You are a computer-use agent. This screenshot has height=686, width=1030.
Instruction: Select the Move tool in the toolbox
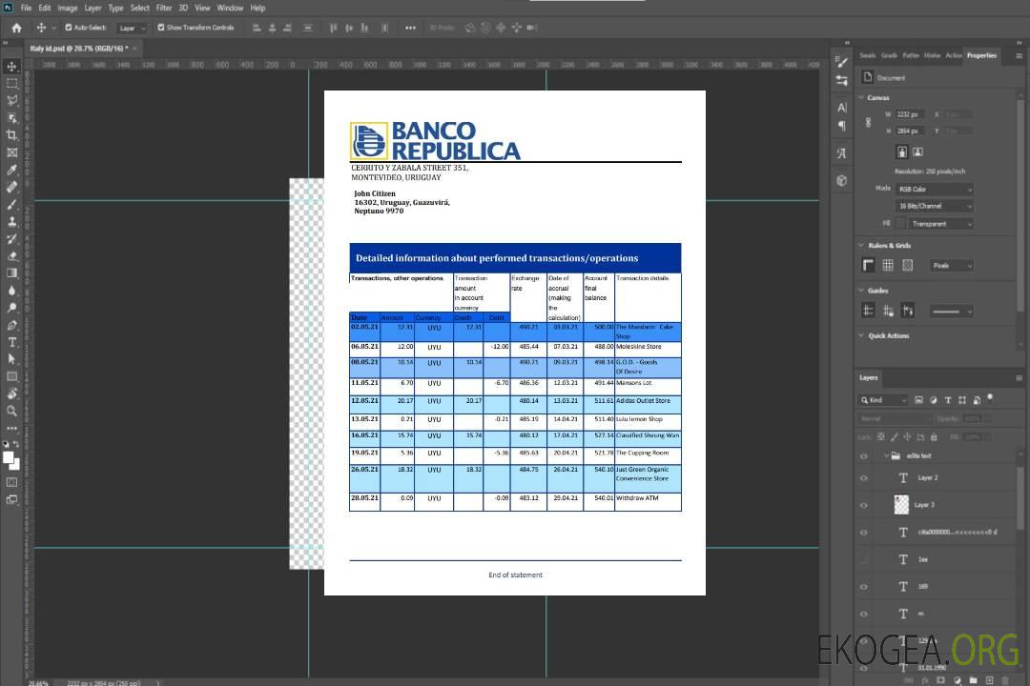point(11,67)
